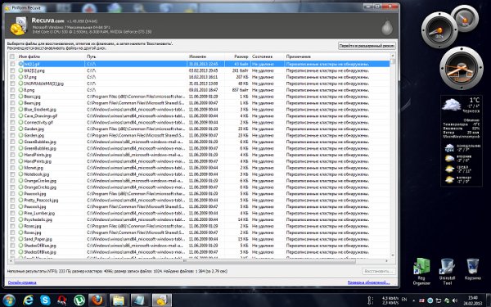Tick the checkbox for Cave_Drawings.gif
The height and width of the screenshot is (307, 491).
(12, 115)
